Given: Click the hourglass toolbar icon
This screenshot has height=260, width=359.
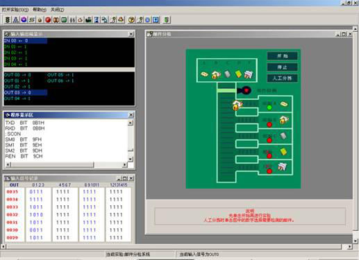Looking at the screenshot, I should pos(97,20).
